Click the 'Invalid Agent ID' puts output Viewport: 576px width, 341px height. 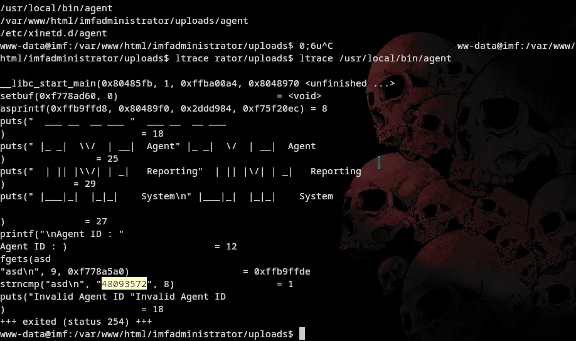pos(180,296)
